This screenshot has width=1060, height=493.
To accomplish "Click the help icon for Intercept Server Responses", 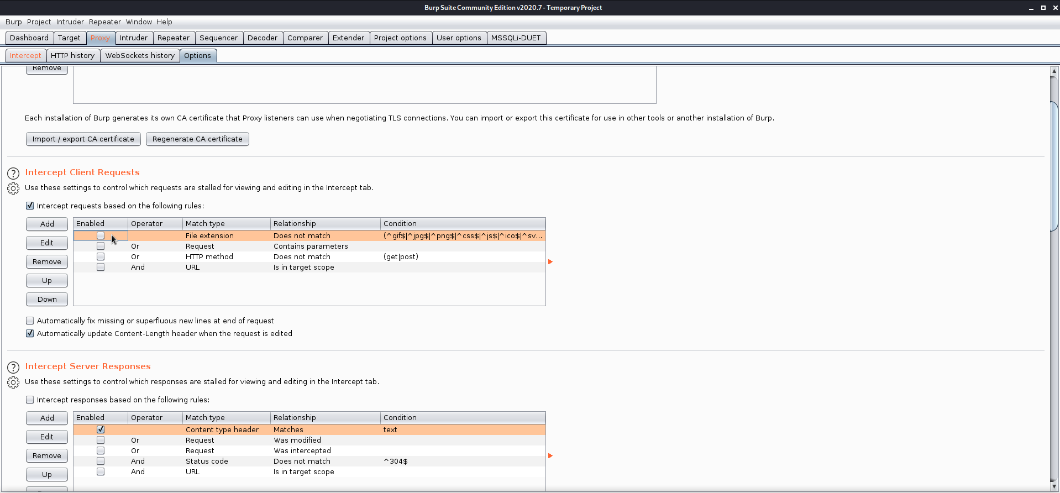I will [x=13, y=367].
